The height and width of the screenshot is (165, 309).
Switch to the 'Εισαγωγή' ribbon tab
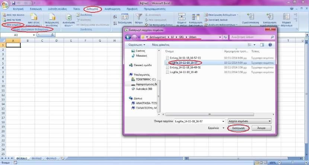click(36, 9)
